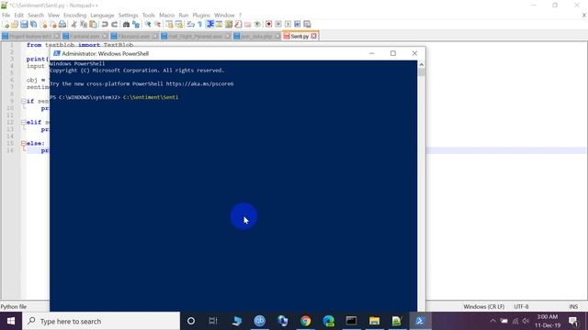Click the PowerShell window title icon
588x330 pixels.
pos(57,53)
